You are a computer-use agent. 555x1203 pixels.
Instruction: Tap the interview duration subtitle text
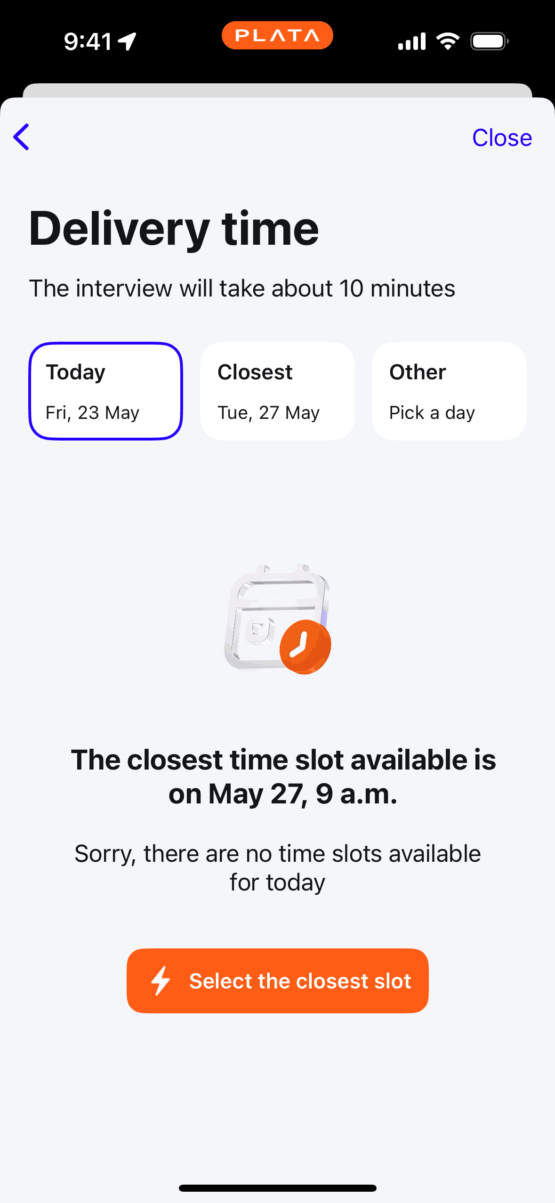coord(242,288)
